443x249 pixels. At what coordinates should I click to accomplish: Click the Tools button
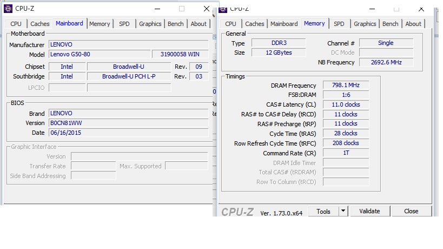[x=323, y=212]
